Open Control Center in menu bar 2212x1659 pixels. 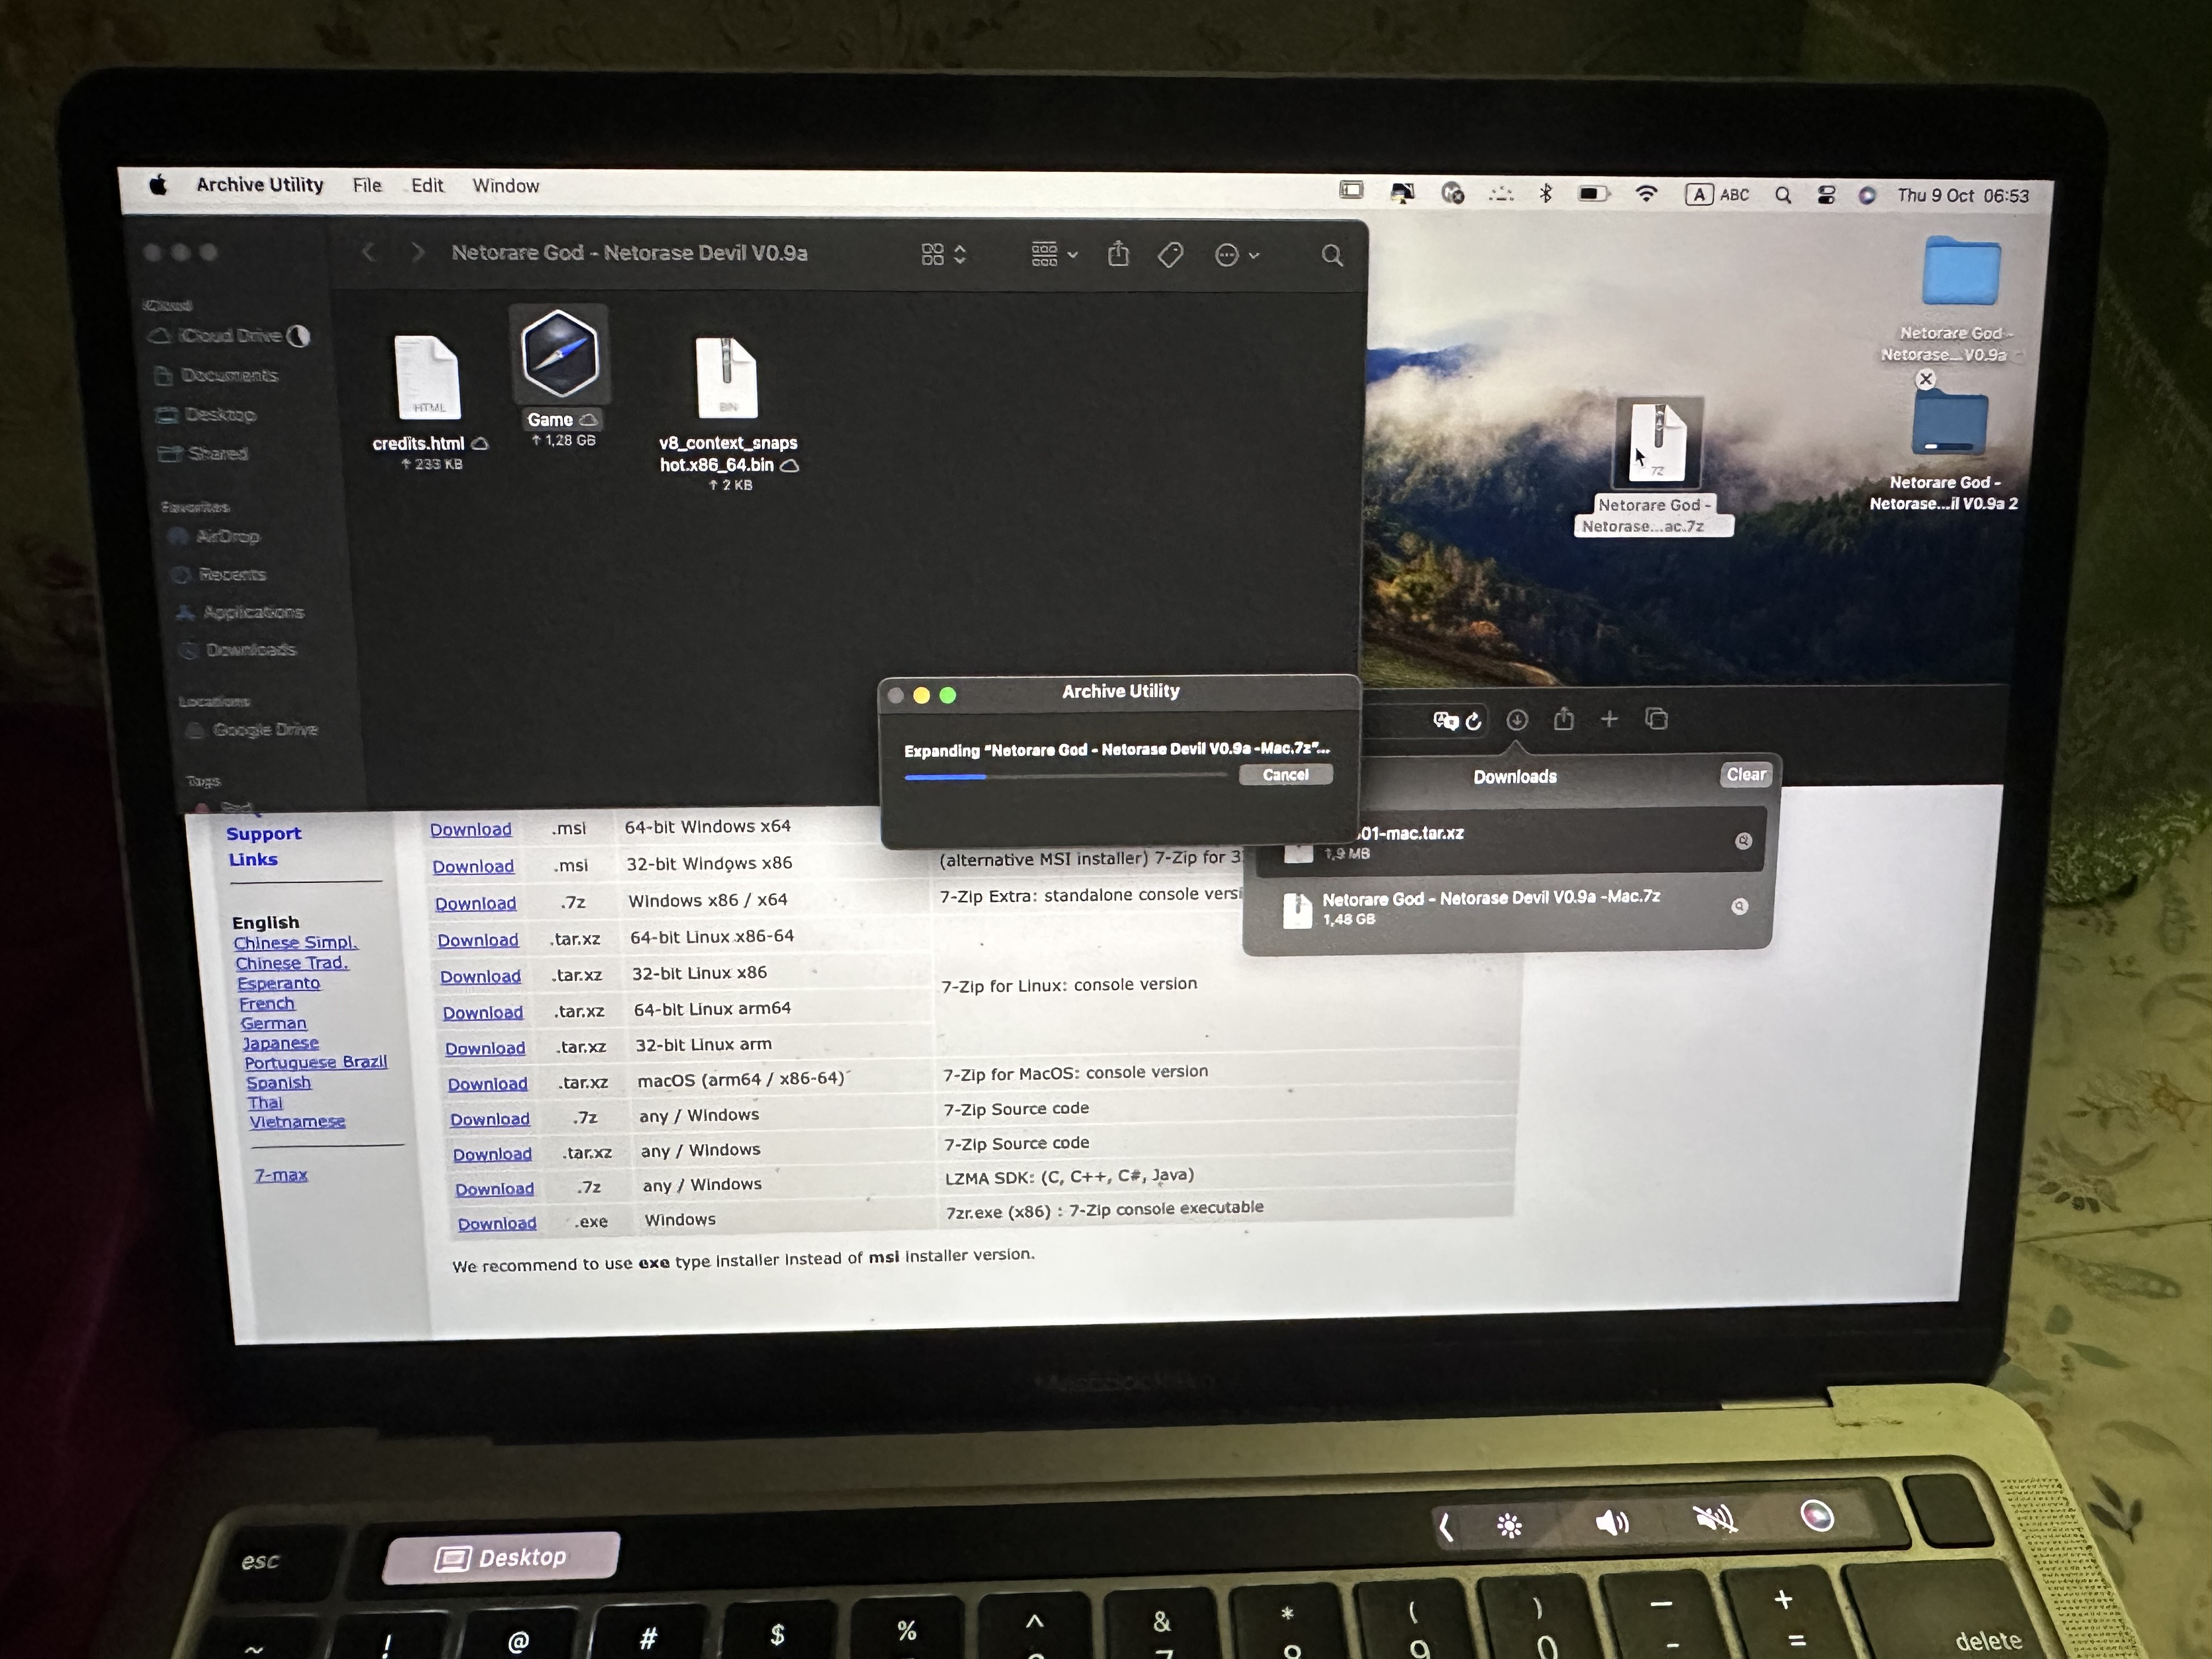(1826, 196)
